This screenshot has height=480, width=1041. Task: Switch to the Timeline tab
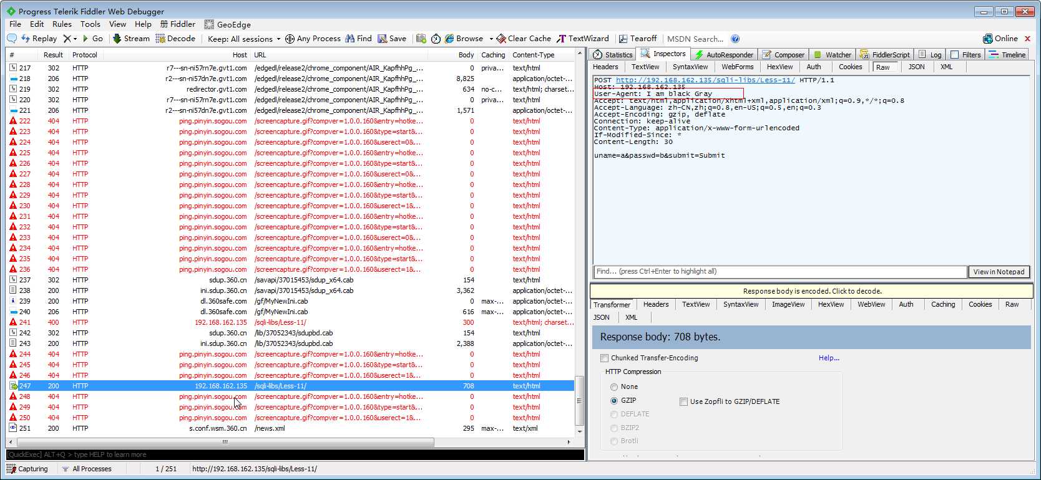(x=1007, y=55)
